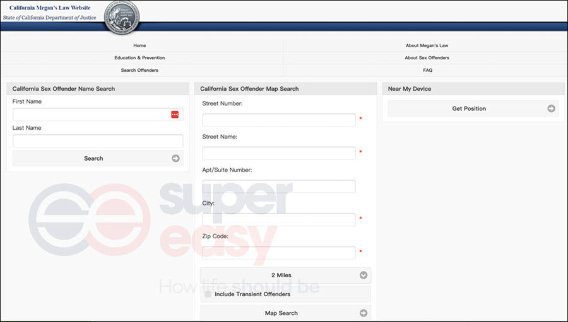Click the Street Number: label
Screen dimensions: 568x322
pyautogui.click(x=222, y=103)
